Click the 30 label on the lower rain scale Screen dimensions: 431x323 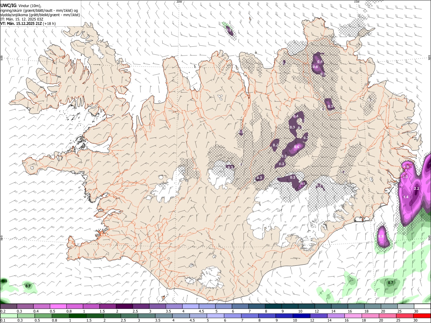[x=416, y=320]
